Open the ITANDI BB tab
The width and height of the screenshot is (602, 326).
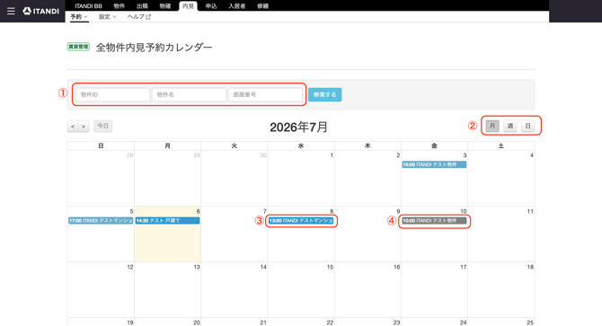point(88,5)
